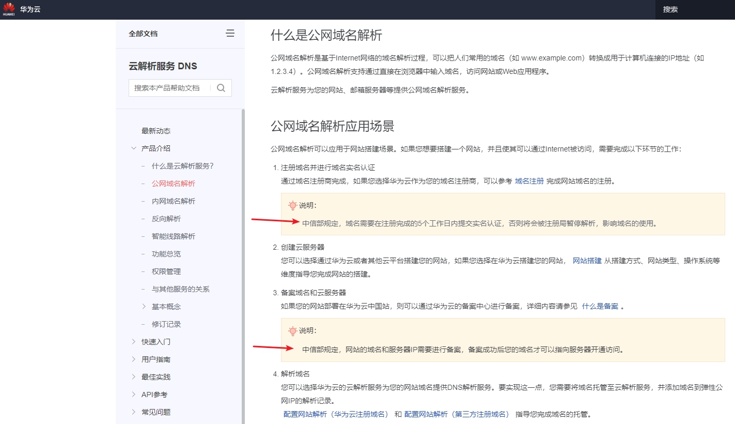Viewport: 735px width, 424px height.
Task: Open the 什么是备案 link
Action: [600, 306]
